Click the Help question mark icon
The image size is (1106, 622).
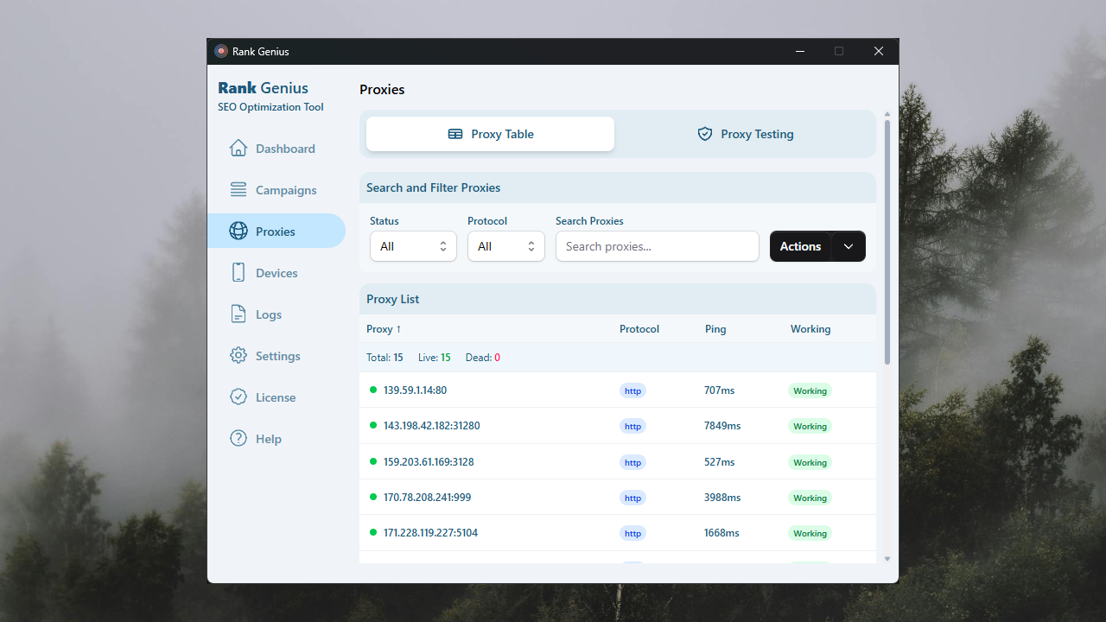pyautogui.click(x=238, y=439)
